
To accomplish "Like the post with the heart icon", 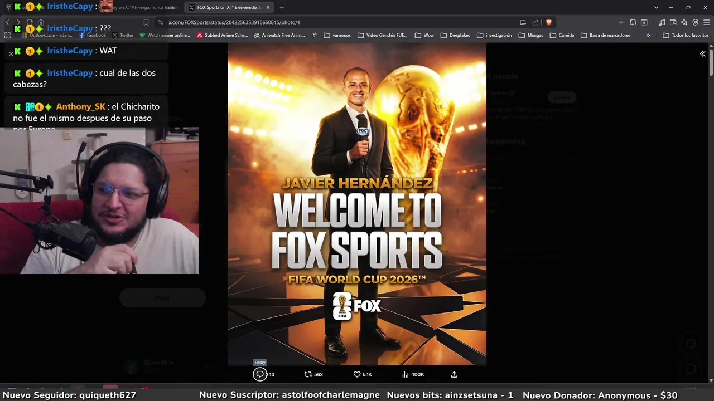I will point(357,374).
